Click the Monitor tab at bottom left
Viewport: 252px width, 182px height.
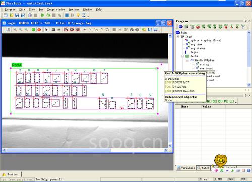point(11,174)
